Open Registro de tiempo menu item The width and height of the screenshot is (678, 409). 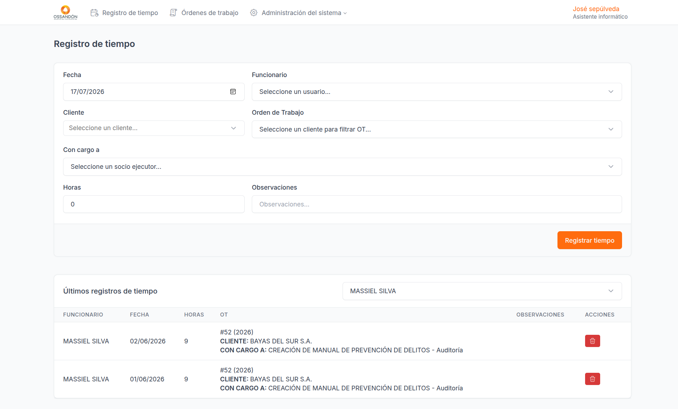[124, 13]
